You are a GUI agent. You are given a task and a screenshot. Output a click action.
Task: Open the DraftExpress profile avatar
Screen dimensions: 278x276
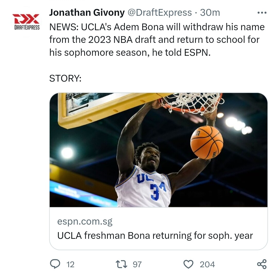[26, 21]
